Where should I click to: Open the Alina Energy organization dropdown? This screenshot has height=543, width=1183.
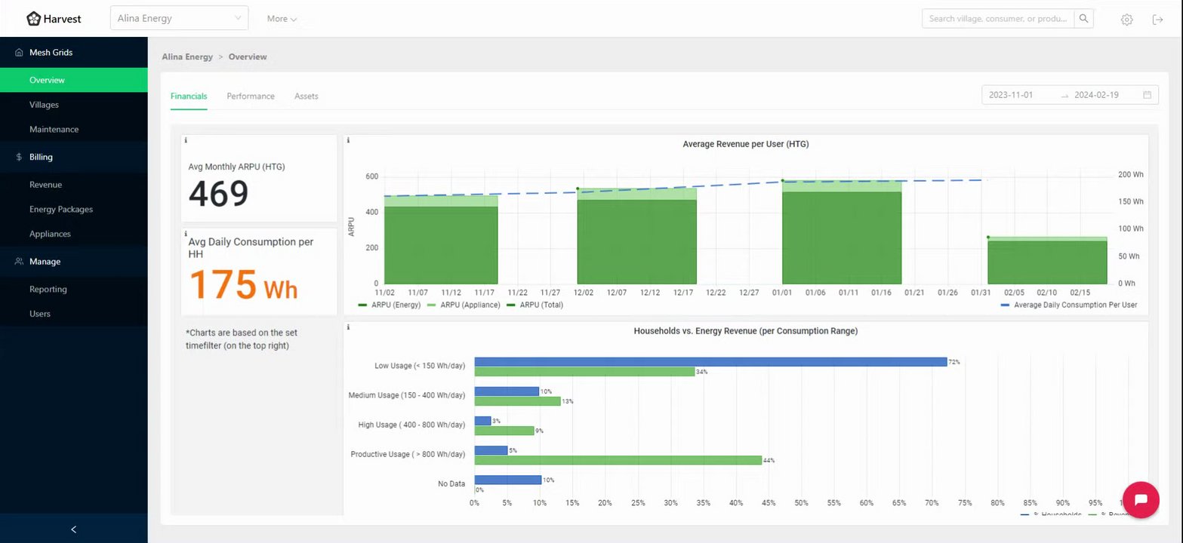point(179,18)
